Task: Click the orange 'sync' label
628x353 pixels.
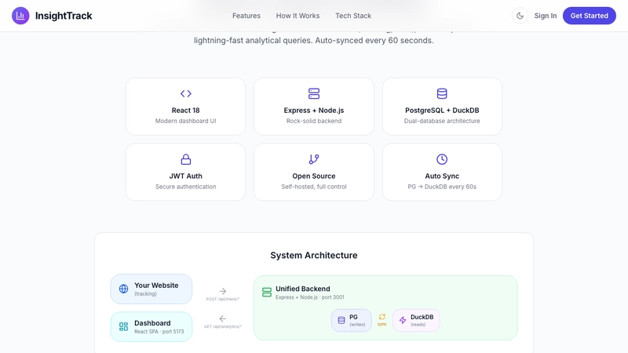Action: pos(382,324)
